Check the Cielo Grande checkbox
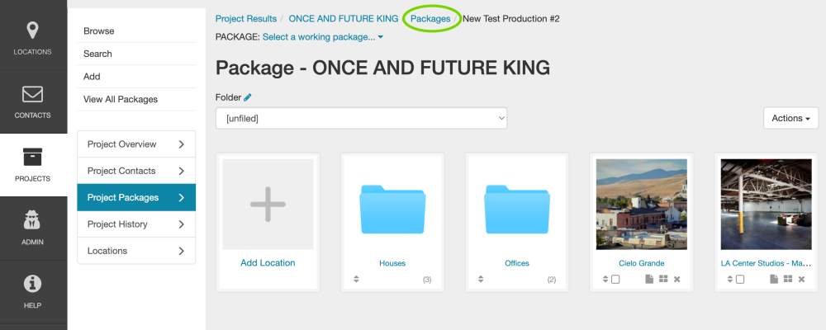 click(x=615, y=280)
